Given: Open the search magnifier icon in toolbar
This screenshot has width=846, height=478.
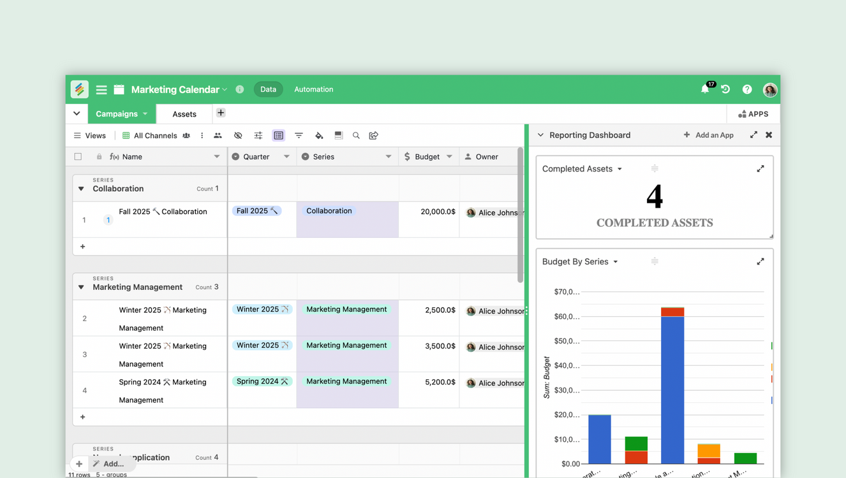Looking at the screenshot, I should 356,136.
